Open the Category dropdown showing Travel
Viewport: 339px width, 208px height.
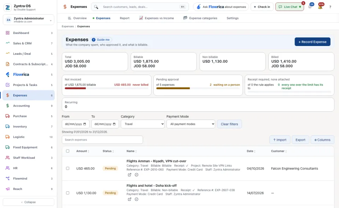click(x=143, y=124)
